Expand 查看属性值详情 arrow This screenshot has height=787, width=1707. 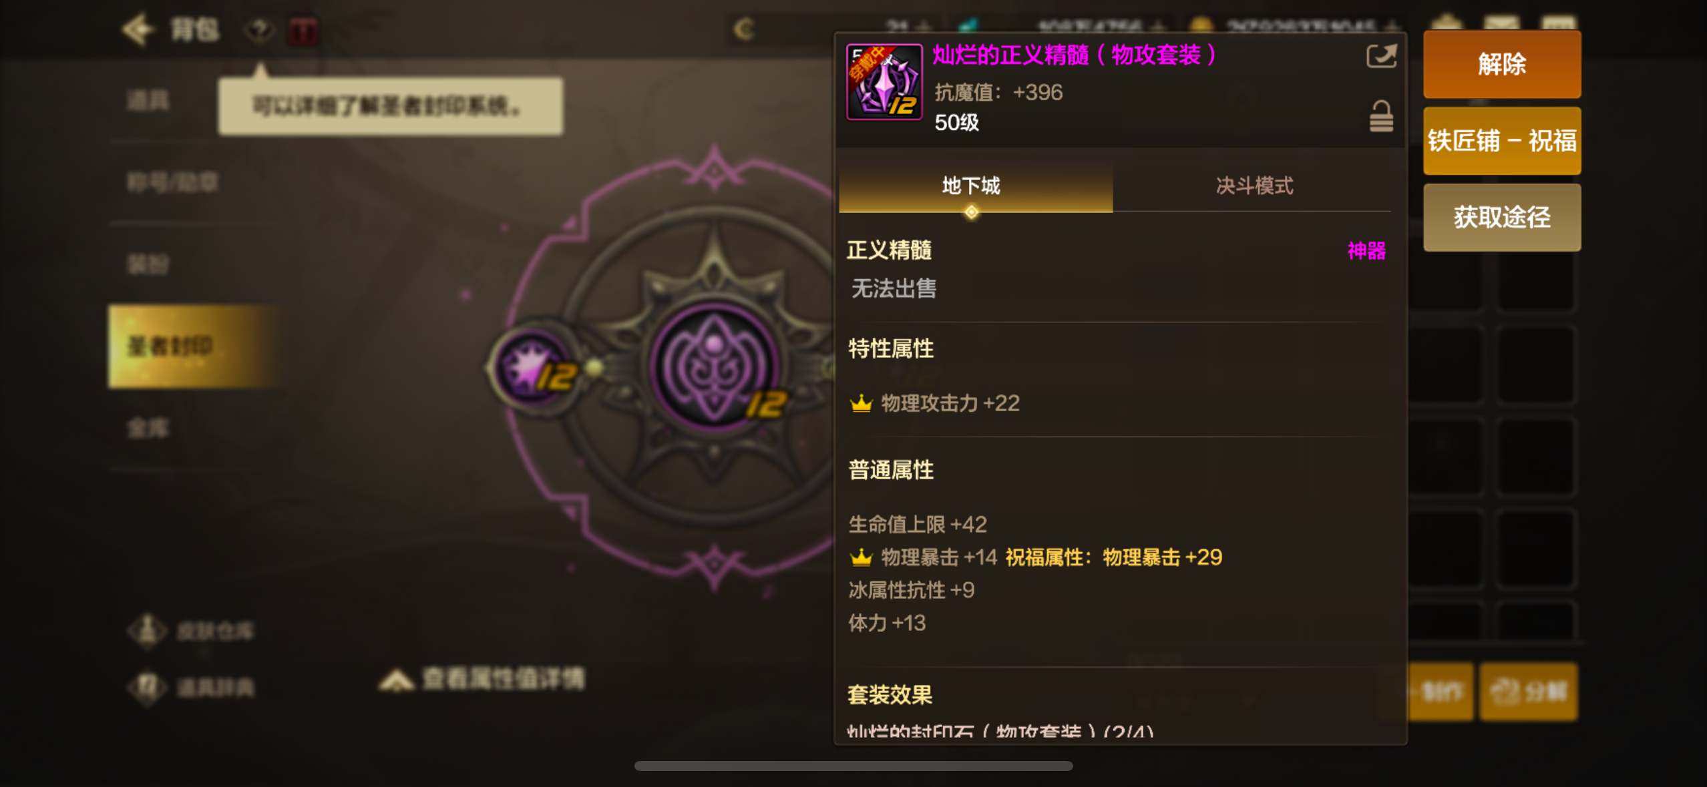coord(396,680)
